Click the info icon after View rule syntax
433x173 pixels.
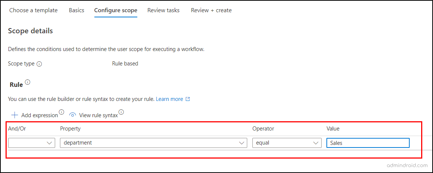[121, 112]
